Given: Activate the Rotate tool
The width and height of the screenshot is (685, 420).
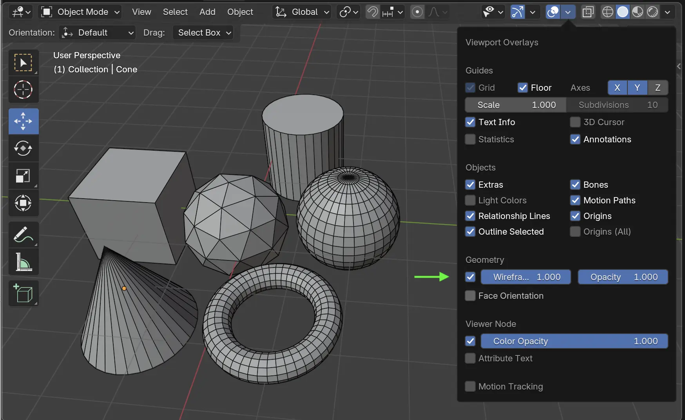Looking at the screenshot, I should tap(23, 148).
